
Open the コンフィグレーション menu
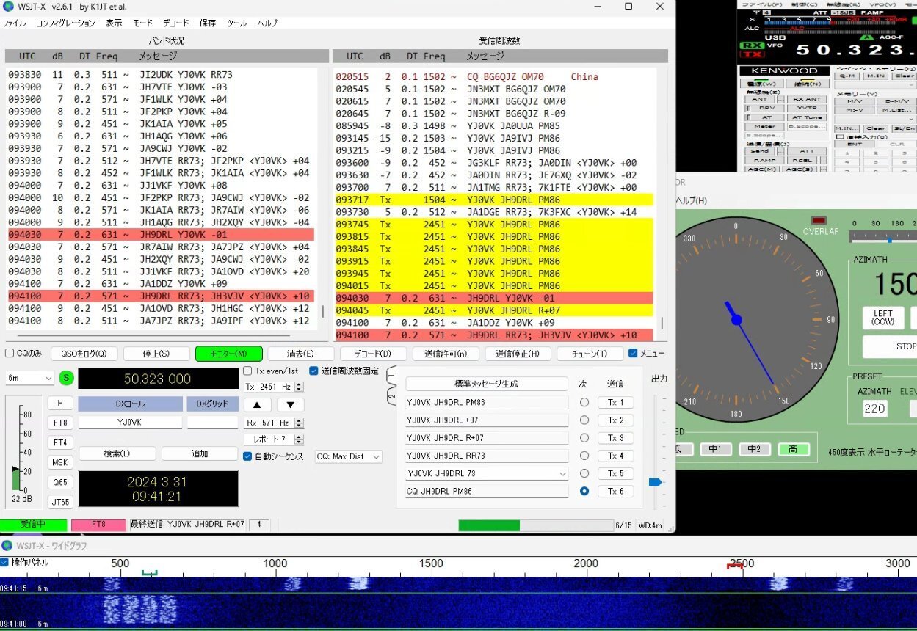click(65, 23)
